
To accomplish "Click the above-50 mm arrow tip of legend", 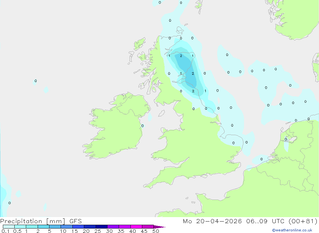I will click(x=159, y=227).
